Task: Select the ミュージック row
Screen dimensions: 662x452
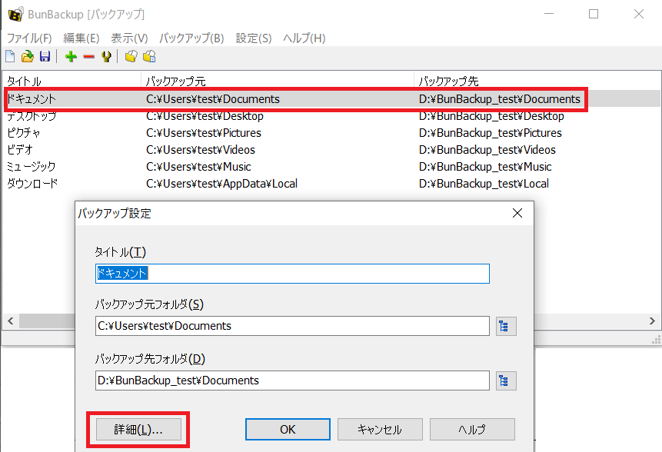Action: [331, 166]
